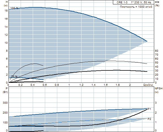Click the 1.2 tick on flow axis

81,85
